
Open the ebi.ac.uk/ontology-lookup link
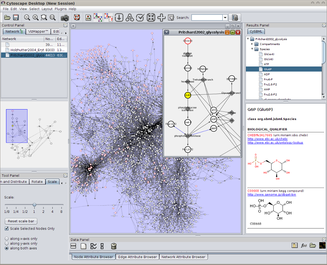pos(275,142)
